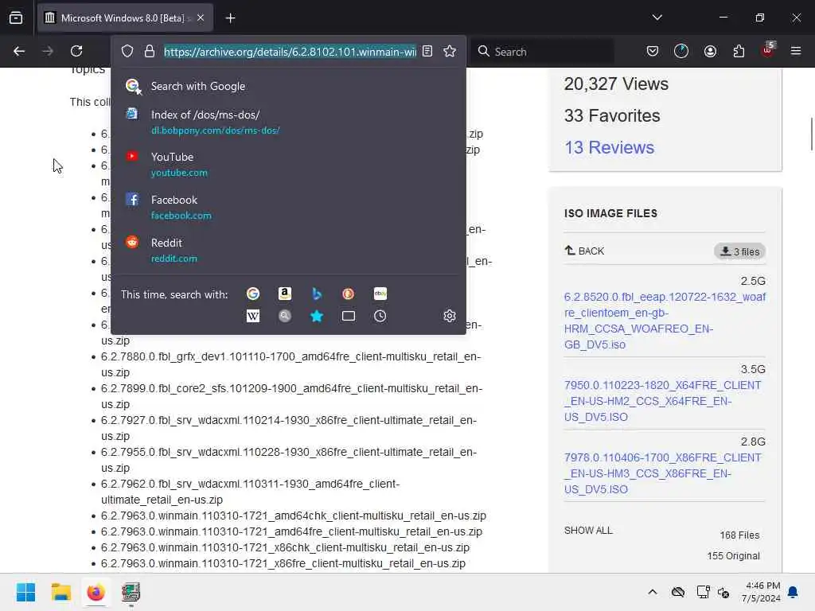This screenshot has width=815, height=611.
Task: Go back to the previous page
Action: click(x=19, y=51)
